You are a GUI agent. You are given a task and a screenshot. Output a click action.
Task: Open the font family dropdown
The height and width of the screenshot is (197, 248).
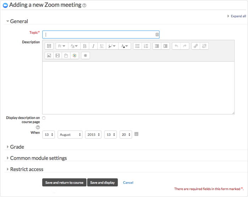tap(62, 46)
